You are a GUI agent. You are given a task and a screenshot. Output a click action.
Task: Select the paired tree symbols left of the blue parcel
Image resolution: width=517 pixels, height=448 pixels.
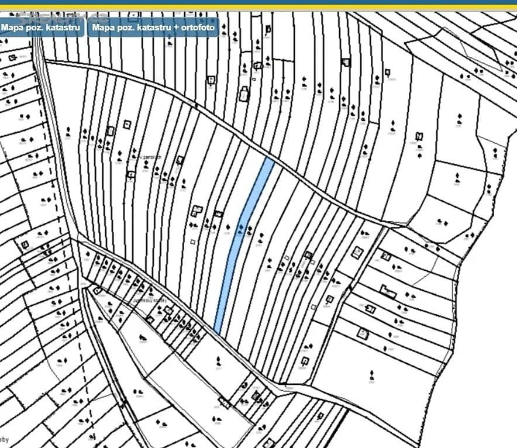point(192,225)
